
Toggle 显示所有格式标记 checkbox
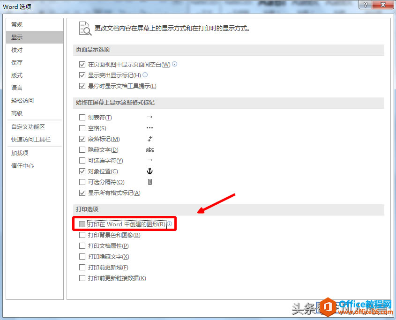pos(82,193)
